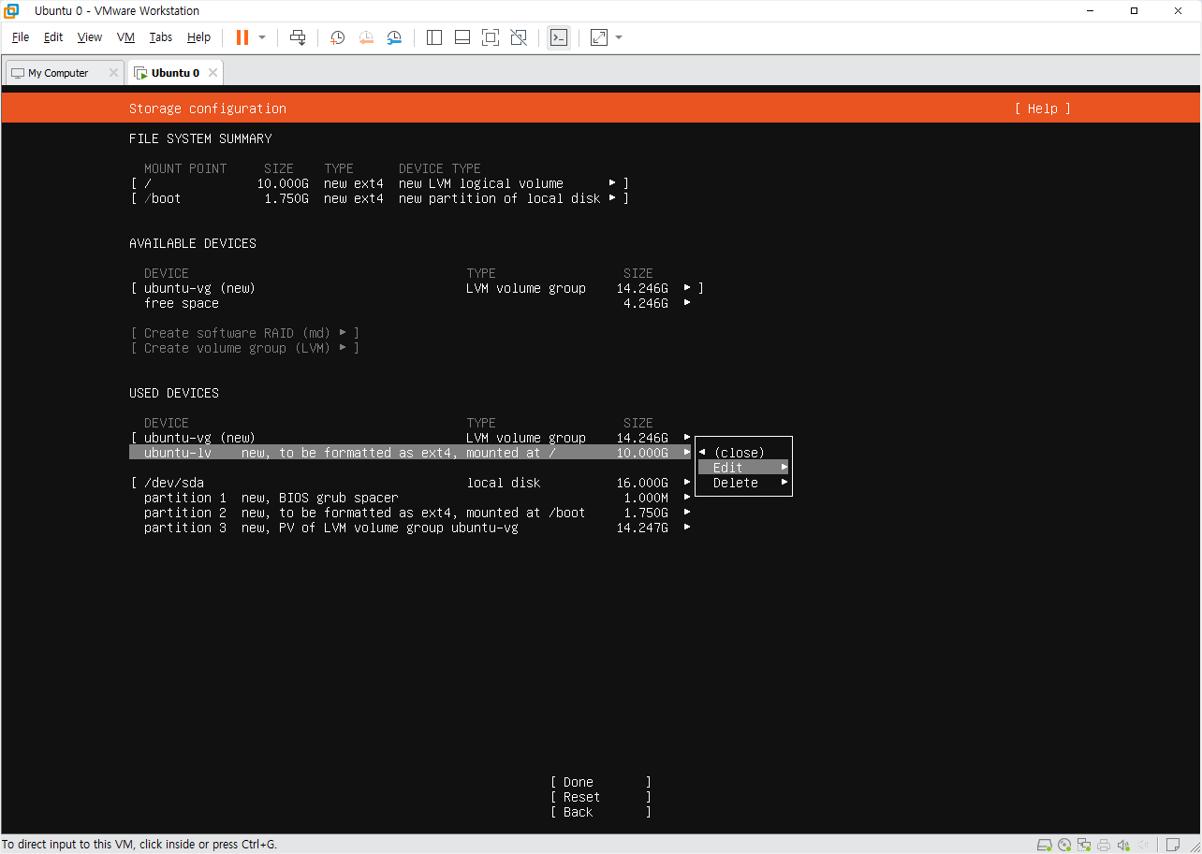Open the File menu
This screenshot has width=1202, height=854.
(21, 37)
